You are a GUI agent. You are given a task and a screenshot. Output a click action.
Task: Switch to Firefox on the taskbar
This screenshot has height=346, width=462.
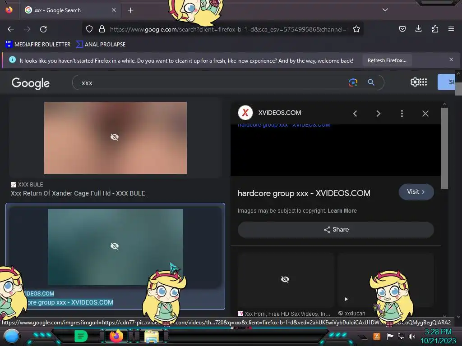tap(116, 336)
